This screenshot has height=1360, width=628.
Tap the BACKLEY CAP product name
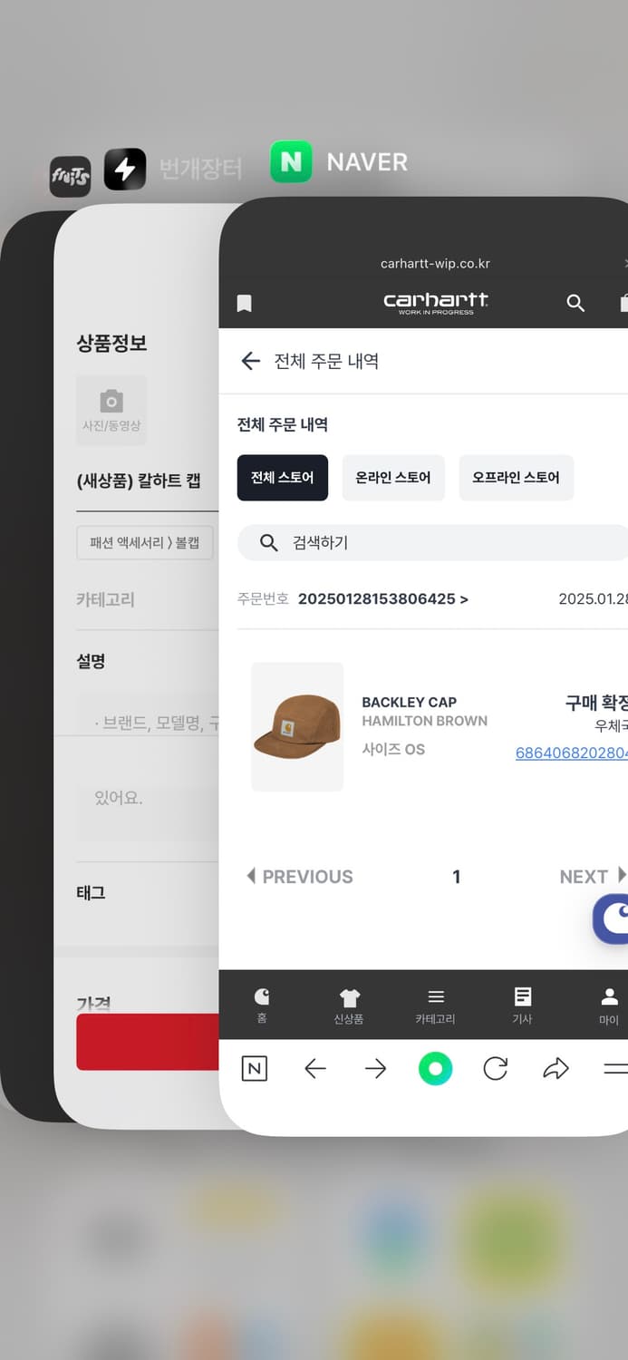[x=409, y=702]
